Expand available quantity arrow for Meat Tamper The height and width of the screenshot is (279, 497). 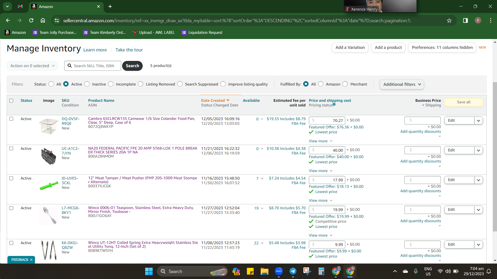[x=262, y=179]
